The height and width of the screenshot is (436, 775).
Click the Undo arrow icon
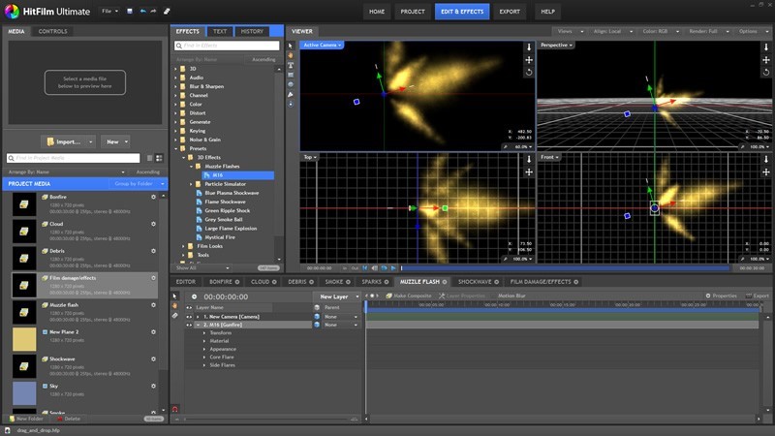[143, 12]
